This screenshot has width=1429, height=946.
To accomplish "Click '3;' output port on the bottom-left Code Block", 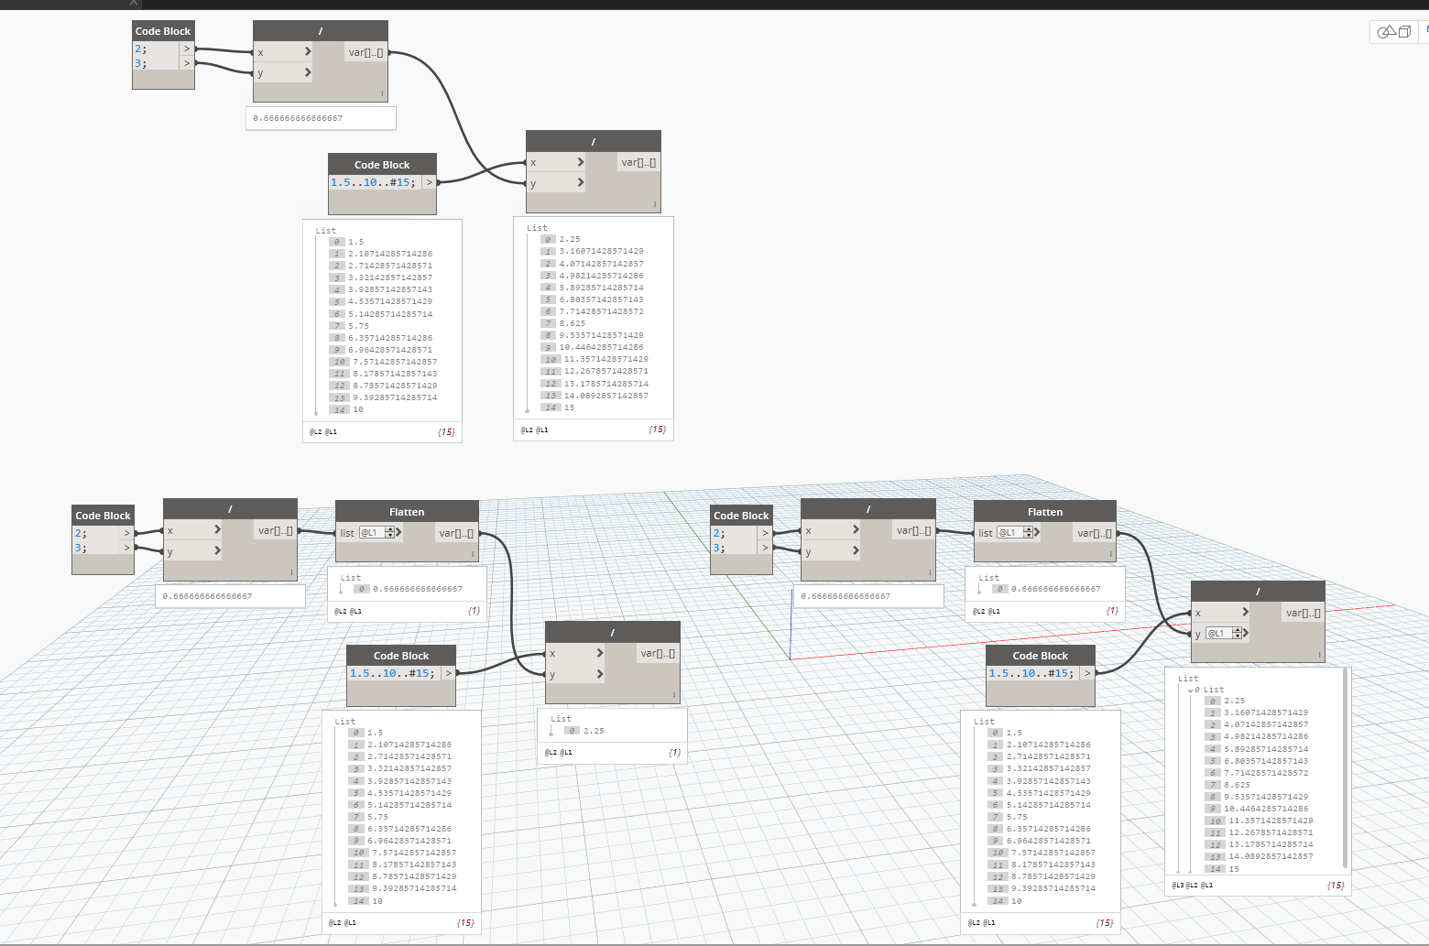I will pos(127,548).
